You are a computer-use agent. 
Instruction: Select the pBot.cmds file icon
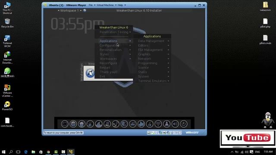pyautogui.click(x=265, y=40)
